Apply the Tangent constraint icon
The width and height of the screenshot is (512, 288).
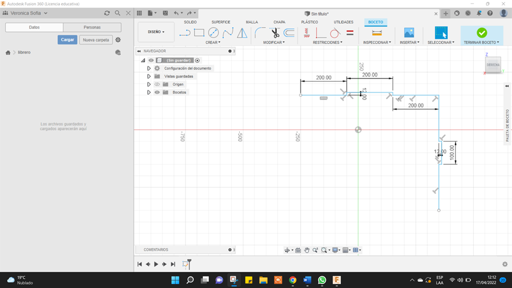pos(335,33)
